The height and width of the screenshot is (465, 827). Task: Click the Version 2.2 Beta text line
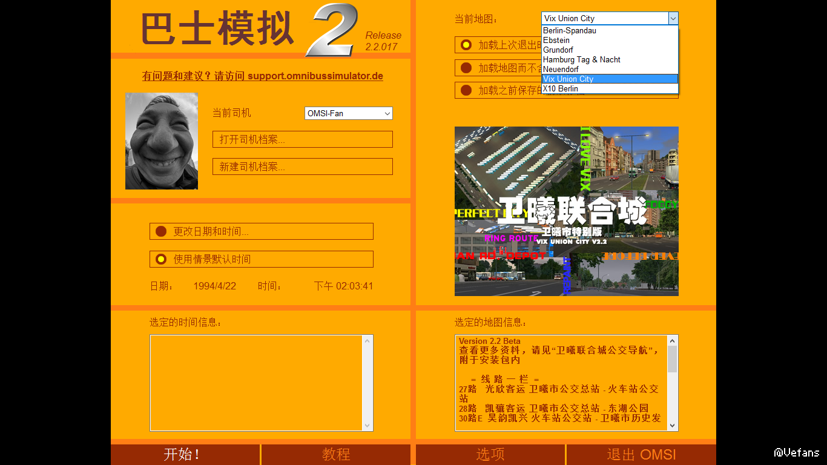click(490, 341)
